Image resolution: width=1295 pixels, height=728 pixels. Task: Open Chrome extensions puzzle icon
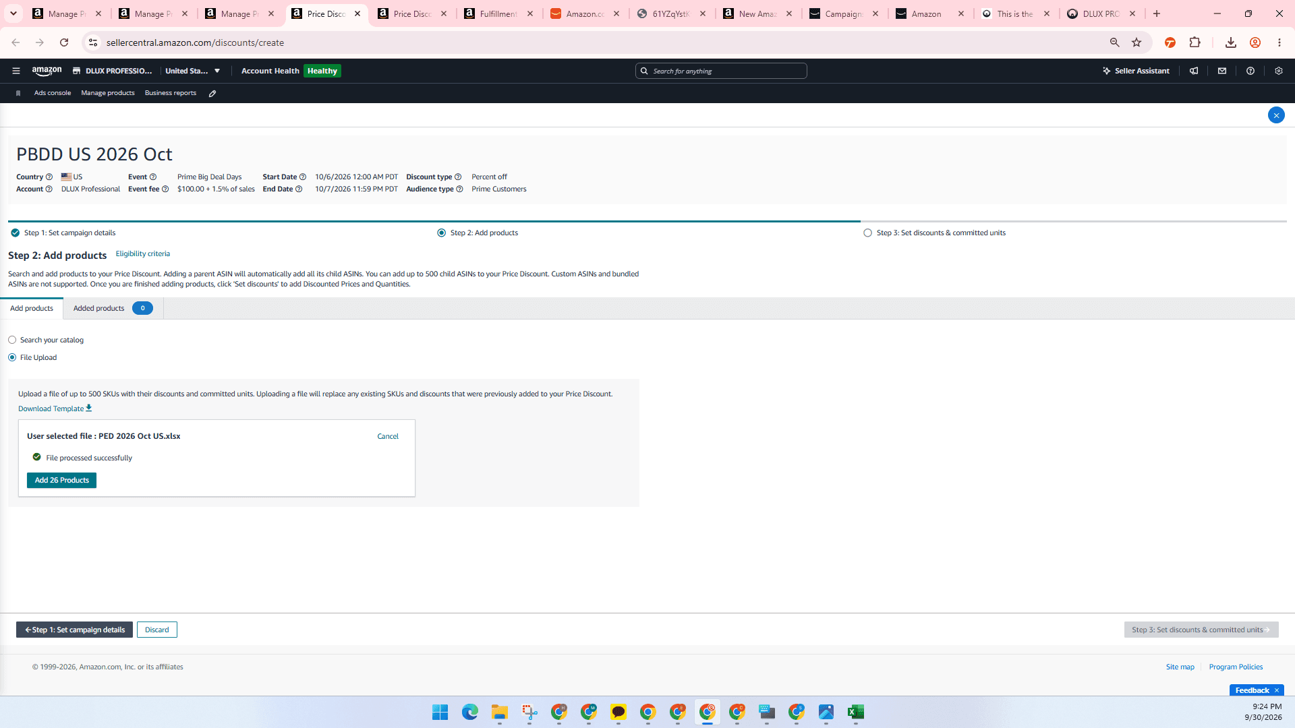1195,42
